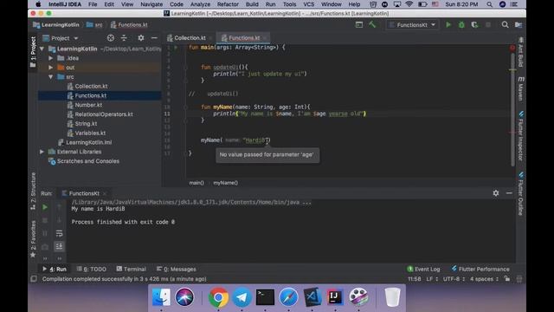Hide the Project tool window
Image resolution: width=554 pixels, height=312 pixels.
[x=154, y=38]
